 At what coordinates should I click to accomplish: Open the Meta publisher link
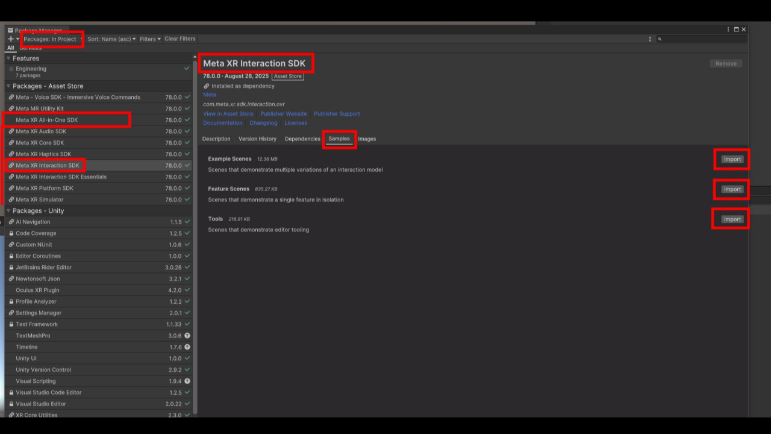point(210,95)
